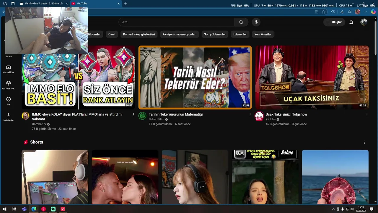378x213 pixels.
Task: Open the YouTube account avatar menu
Action: [364, 22]
